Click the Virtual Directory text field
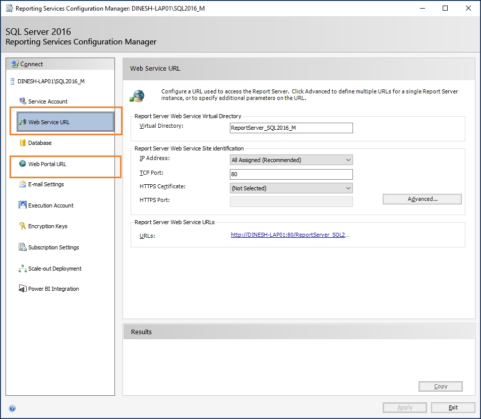The height and width of the screenshot is (419, 481). (291, 128)
